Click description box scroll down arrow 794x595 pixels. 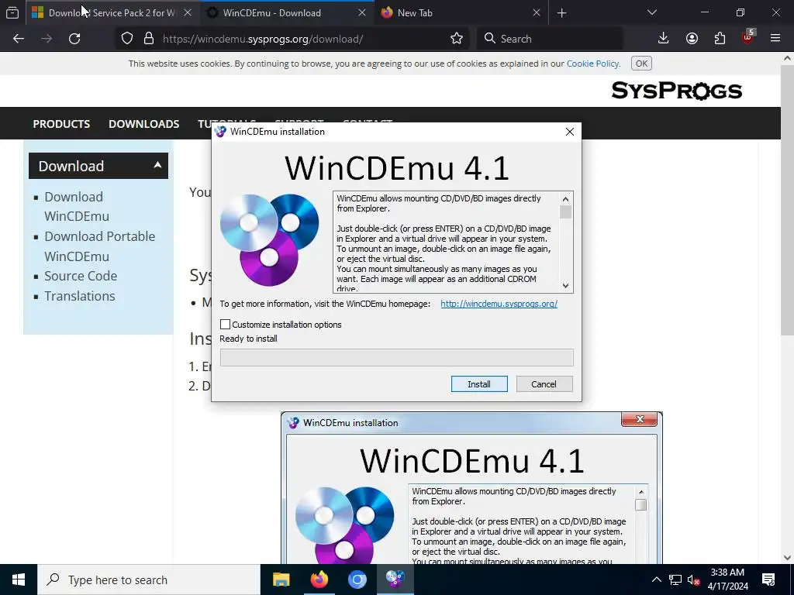(565, 286)
